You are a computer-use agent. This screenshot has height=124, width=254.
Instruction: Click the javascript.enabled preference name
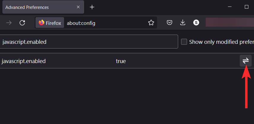tap(24, 61)
